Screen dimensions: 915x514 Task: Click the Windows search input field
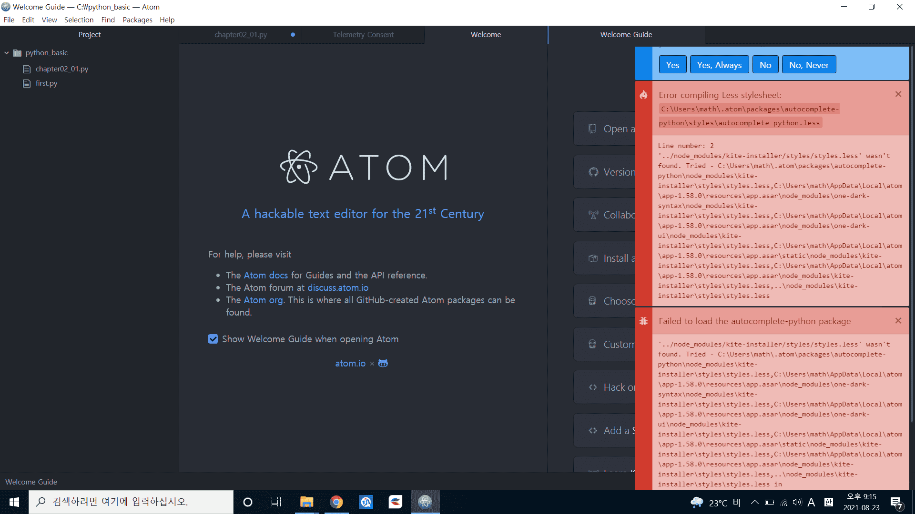click(131, 502)
